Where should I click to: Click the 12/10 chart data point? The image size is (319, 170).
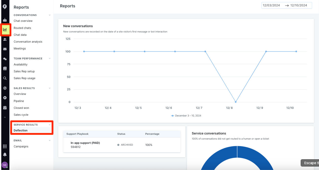coord(296,52)
